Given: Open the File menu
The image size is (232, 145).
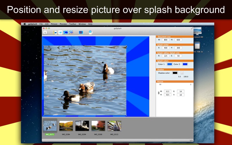Looking at the screenshot, I should tap(41, 24).
